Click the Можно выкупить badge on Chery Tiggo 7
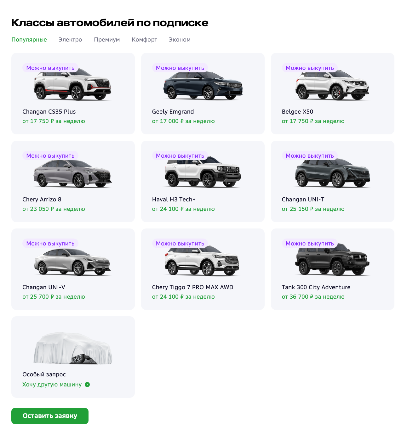This screenshot has height=439, width=407. click(x=180, y=243)
